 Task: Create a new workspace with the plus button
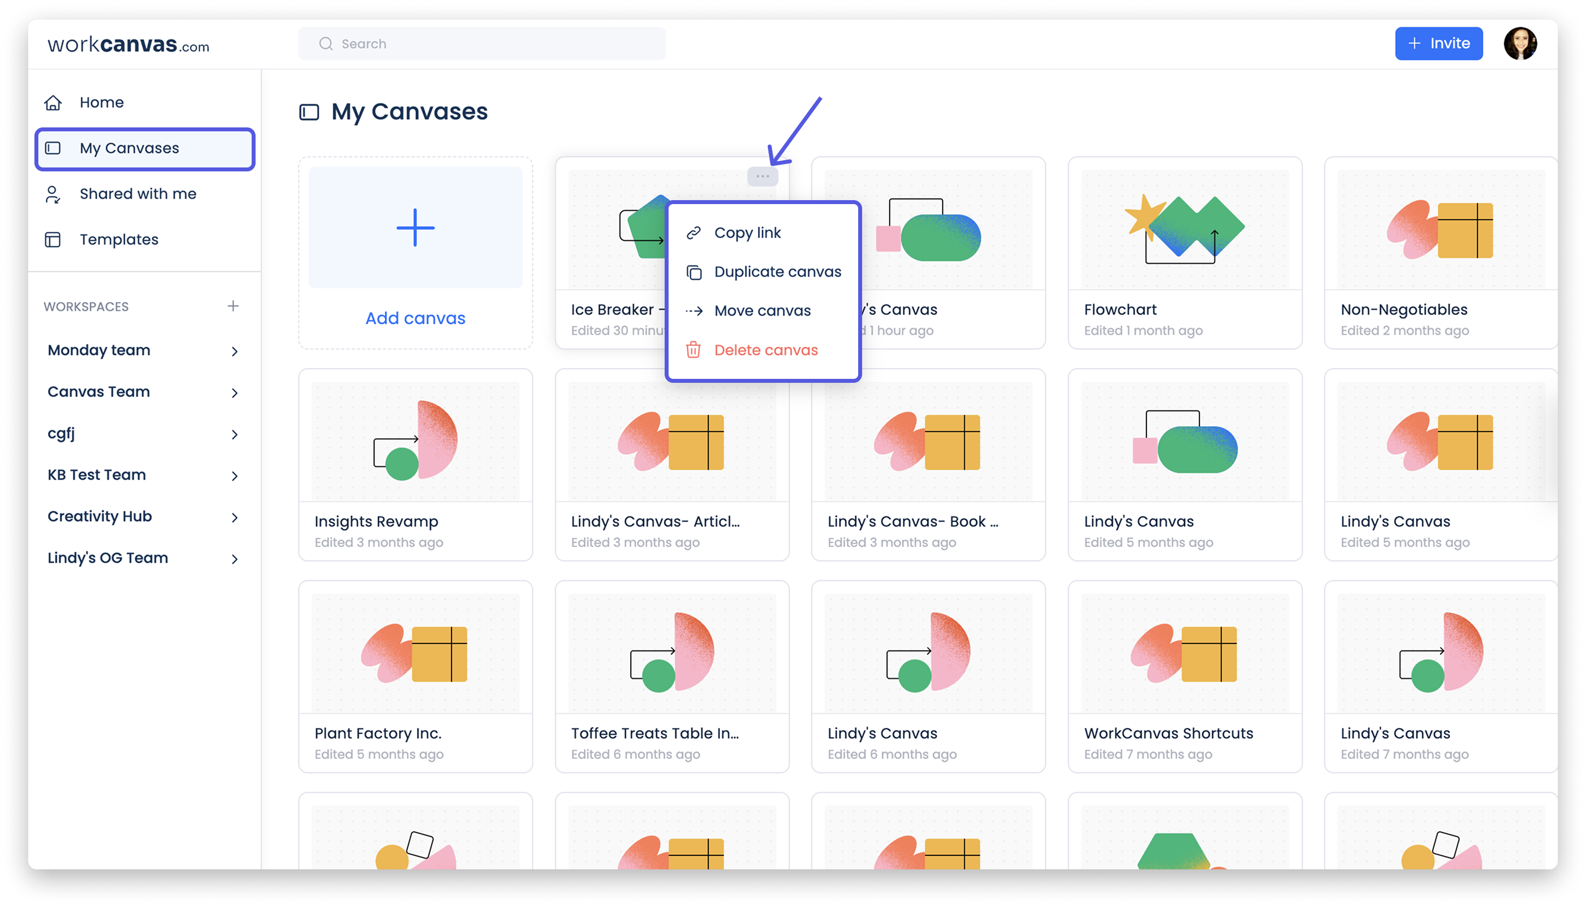[233, 306]
